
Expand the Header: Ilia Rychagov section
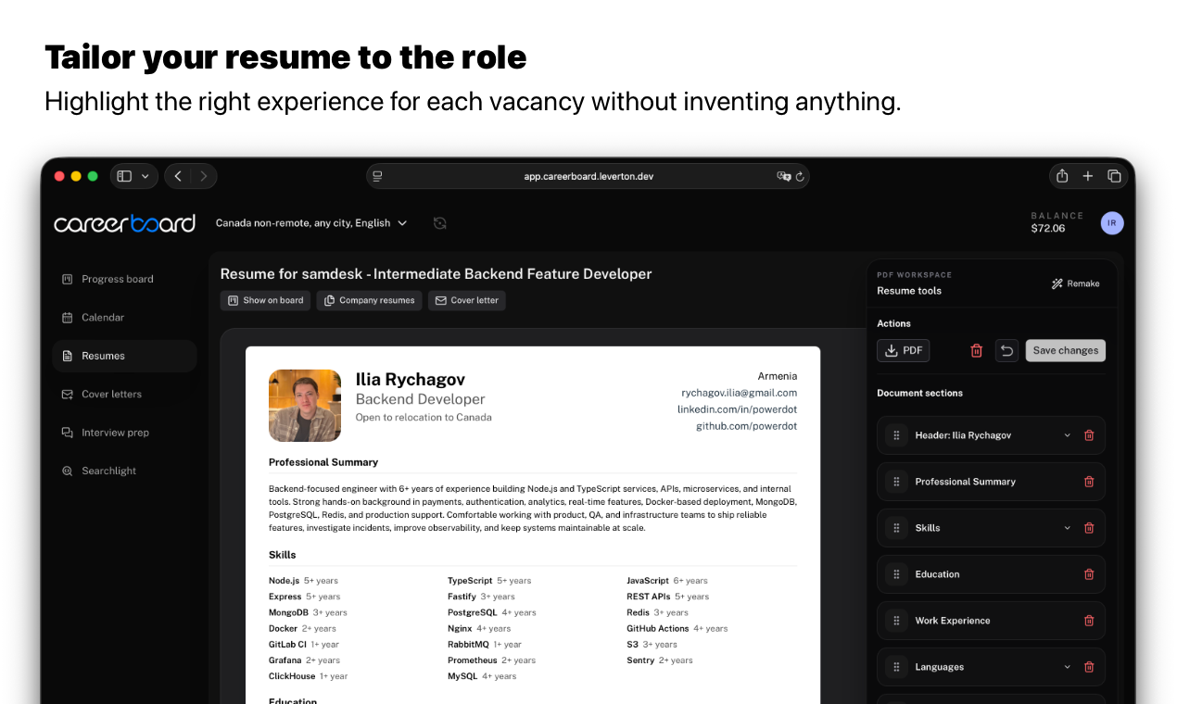tap(1067, 435)
